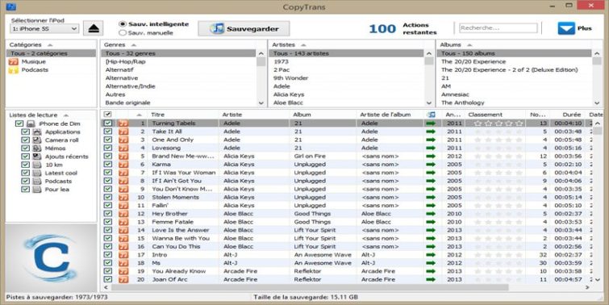Click green arrow for Femme Fatale

coord(431,222)
